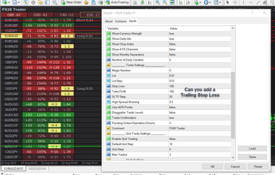Click Cancel in the Expert dialog
This screenshot has width=275, height=175.
(235, 166)
